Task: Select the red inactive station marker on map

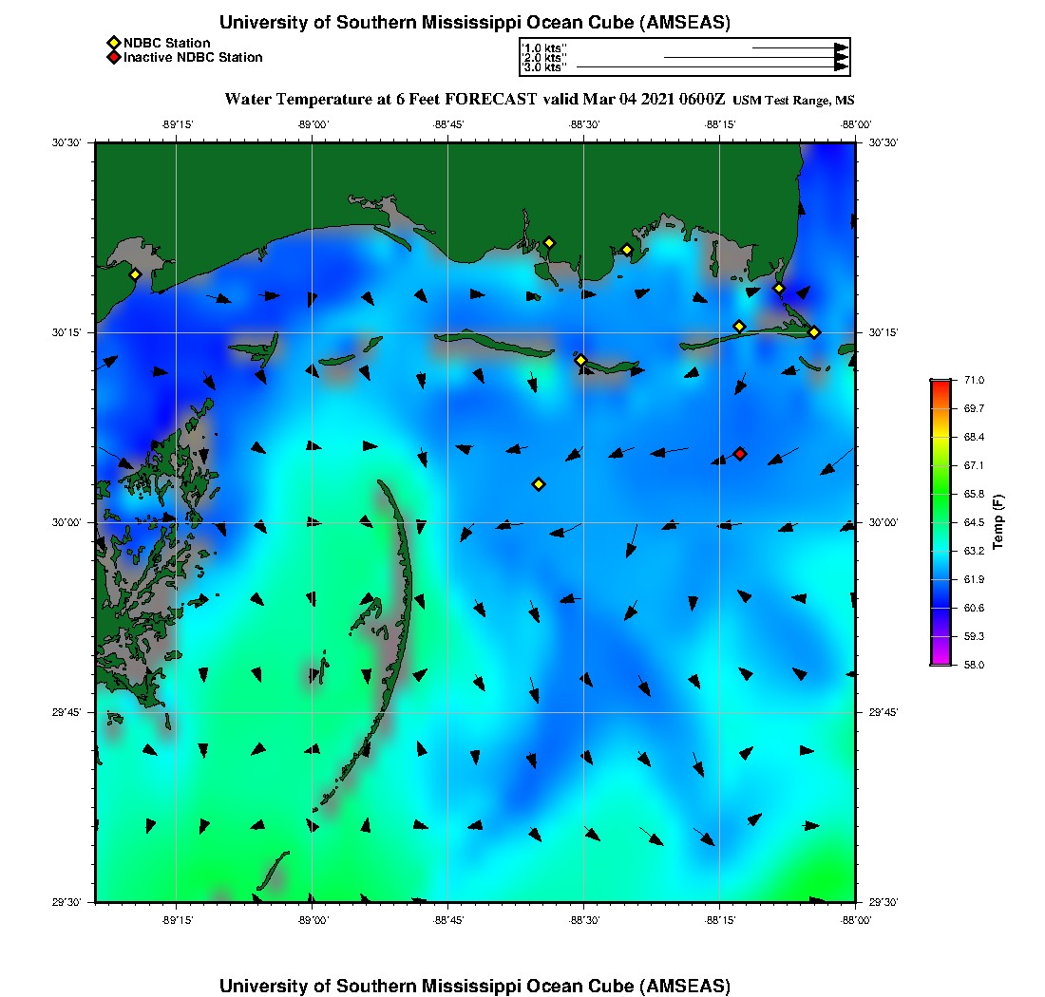Action: (x=740, y=454)
